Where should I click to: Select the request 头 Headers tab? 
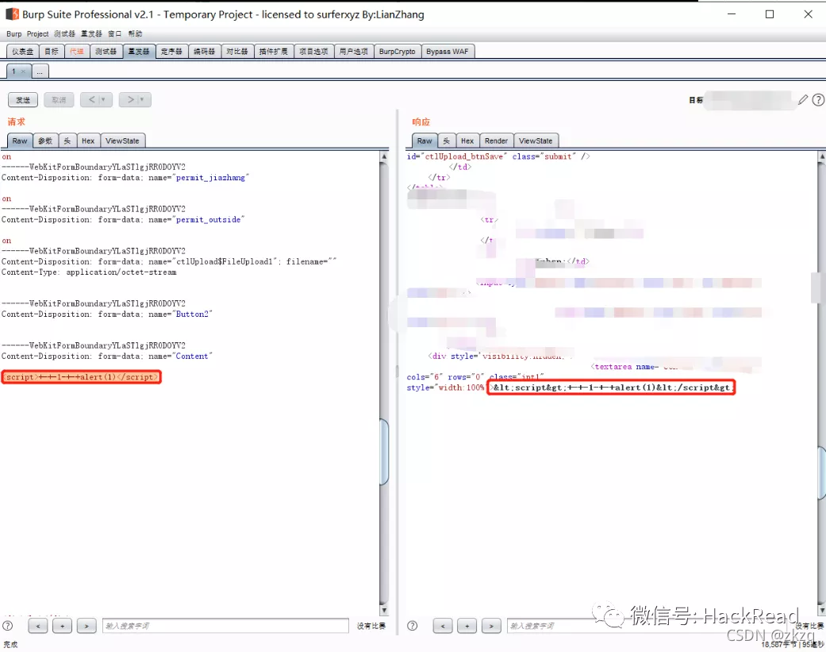pyautogui.click(x=67, y=141)
